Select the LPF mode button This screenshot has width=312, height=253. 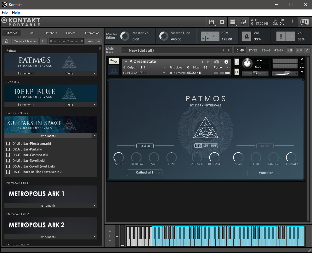tap(206, 145)
